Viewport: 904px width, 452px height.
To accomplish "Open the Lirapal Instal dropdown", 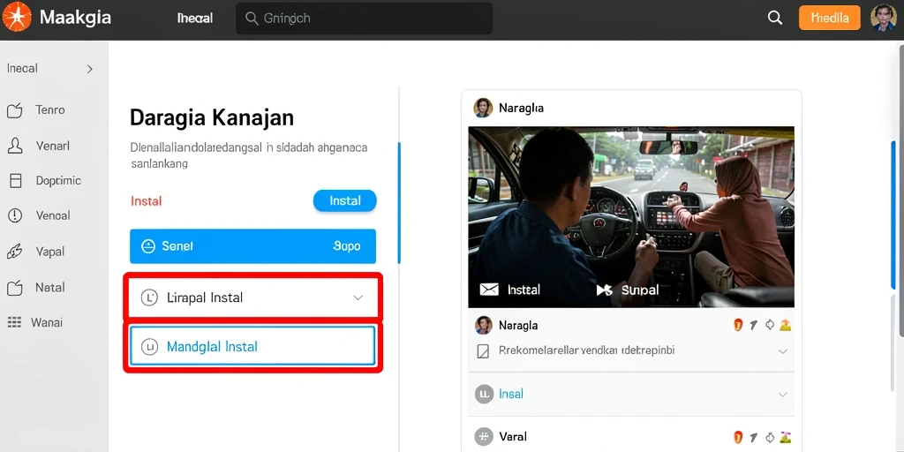I will (x=252, y=298).
